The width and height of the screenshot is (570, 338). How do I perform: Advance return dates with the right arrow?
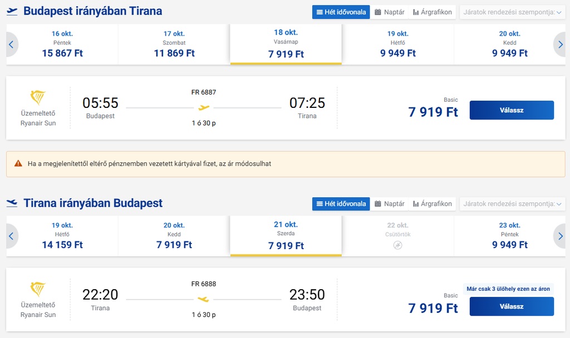coord(560,236)
